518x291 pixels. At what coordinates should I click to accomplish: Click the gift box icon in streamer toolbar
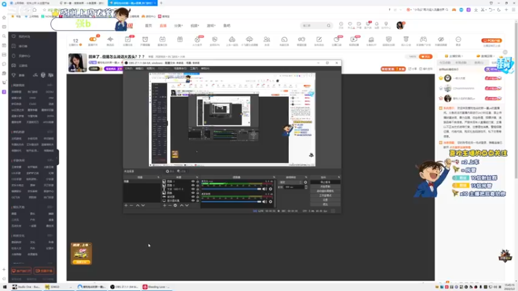[180, 39]
